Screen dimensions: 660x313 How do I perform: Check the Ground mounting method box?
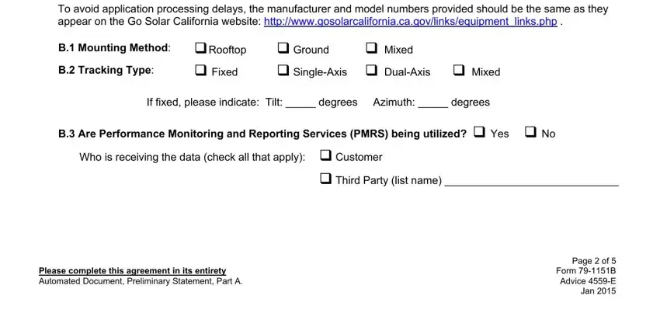[x=283, y=48]
